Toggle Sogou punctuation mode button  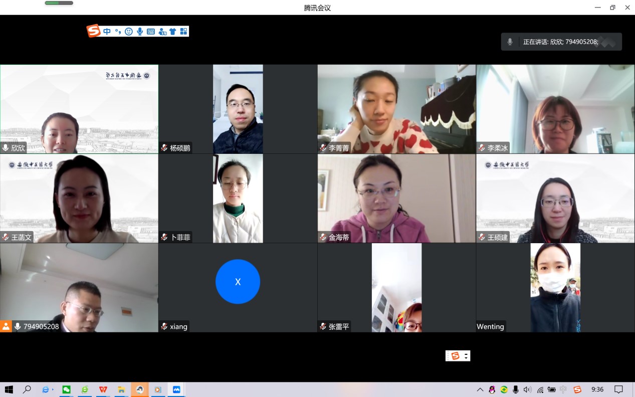click(118, 32)
